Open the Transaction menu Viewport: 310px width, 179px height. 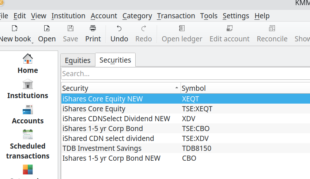click(176, 16)
